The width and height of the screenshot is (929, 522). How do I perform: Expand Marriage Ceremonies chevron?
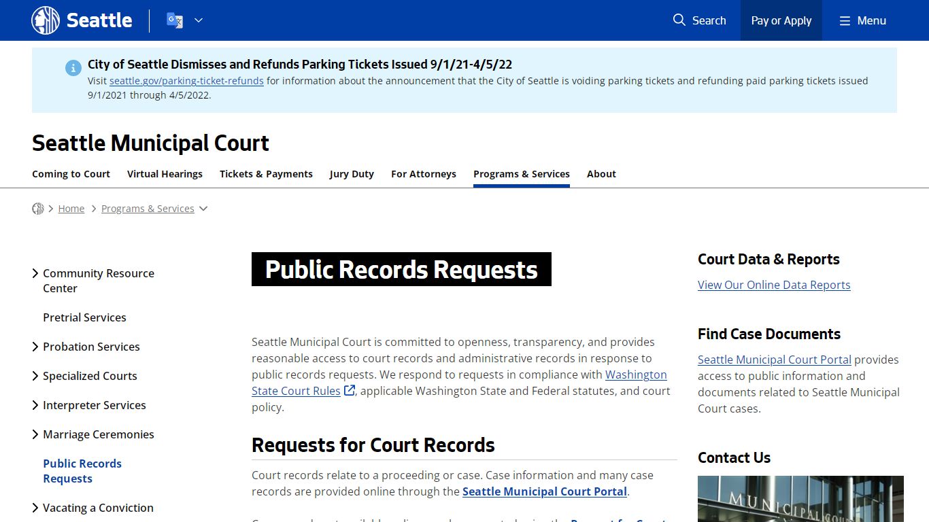(35, 434)
